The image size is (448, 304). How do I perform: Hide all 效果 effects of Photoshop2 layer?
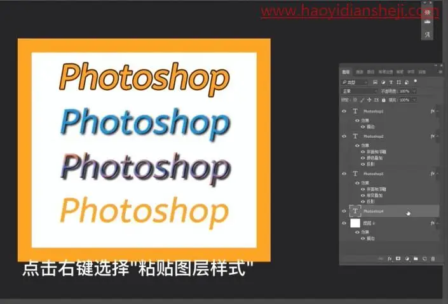pos(357,145)
